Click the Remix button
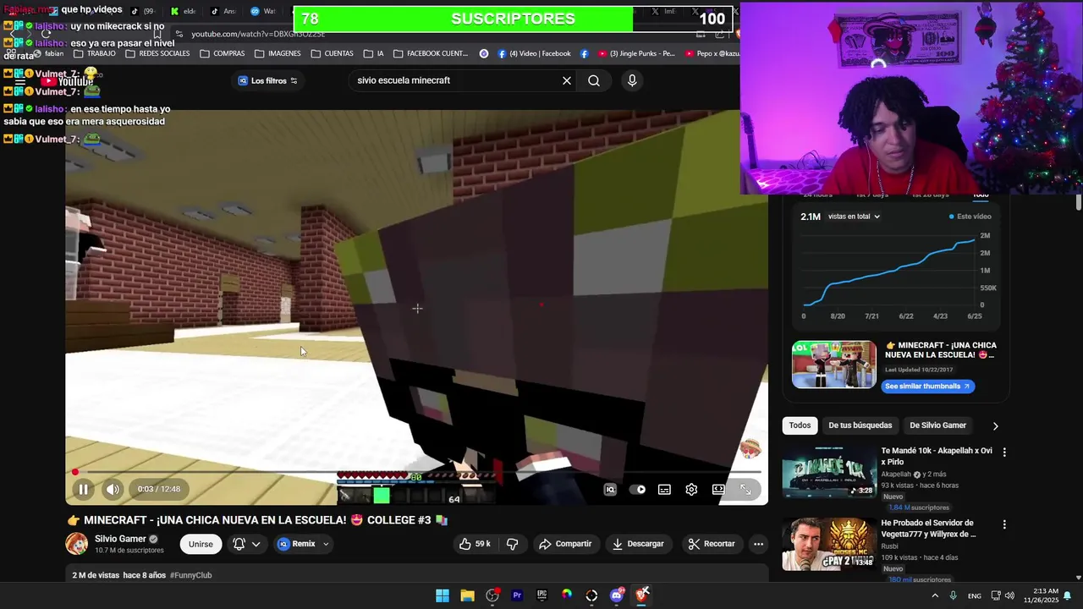Image resolution: width=1083 pixels, height=609 pixels. click(296, 544)
